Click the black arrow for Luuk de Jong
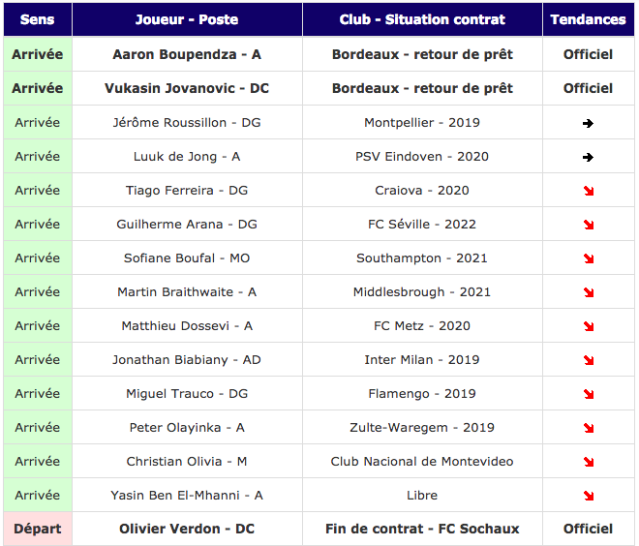Viewport: 639px width, 546px height. (x=588, y=157)
